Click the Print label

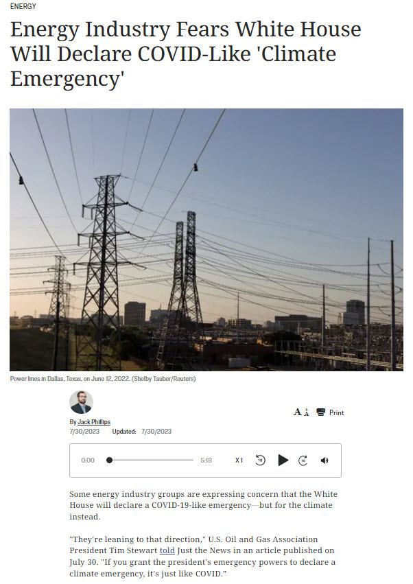336,412
